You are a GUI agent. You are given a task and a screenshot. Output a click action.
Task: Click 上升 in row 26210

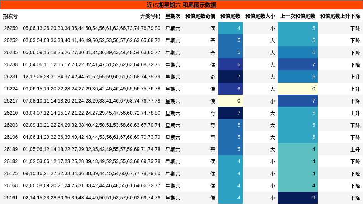355,113
